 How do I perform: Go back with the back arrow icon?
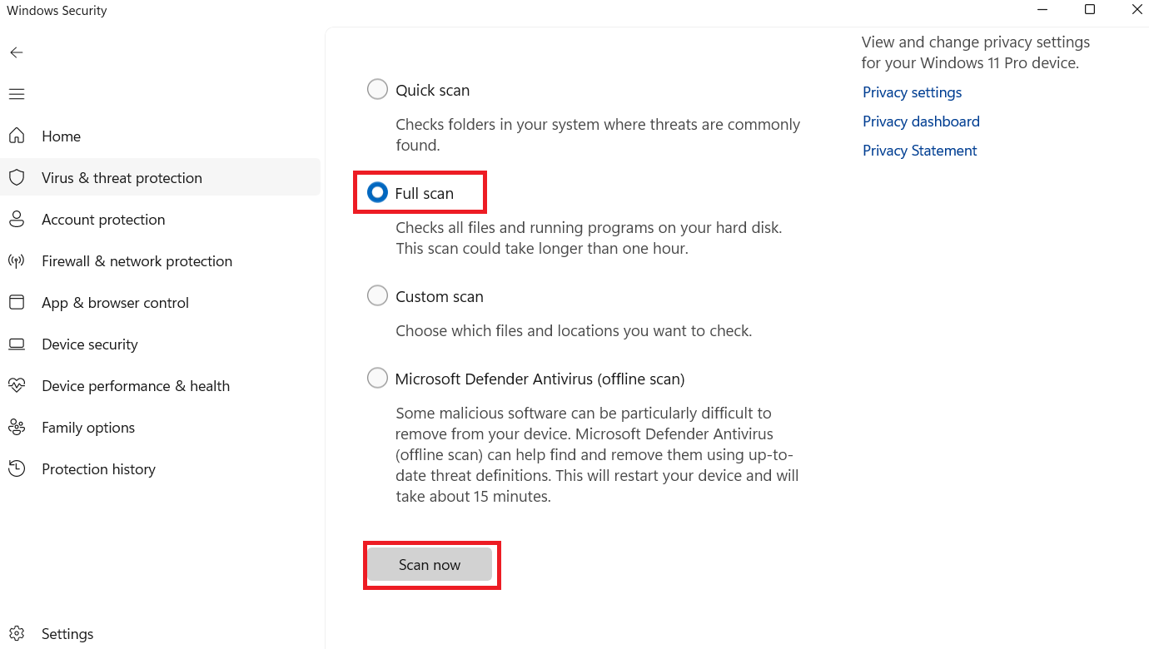[x=17, y=52]
